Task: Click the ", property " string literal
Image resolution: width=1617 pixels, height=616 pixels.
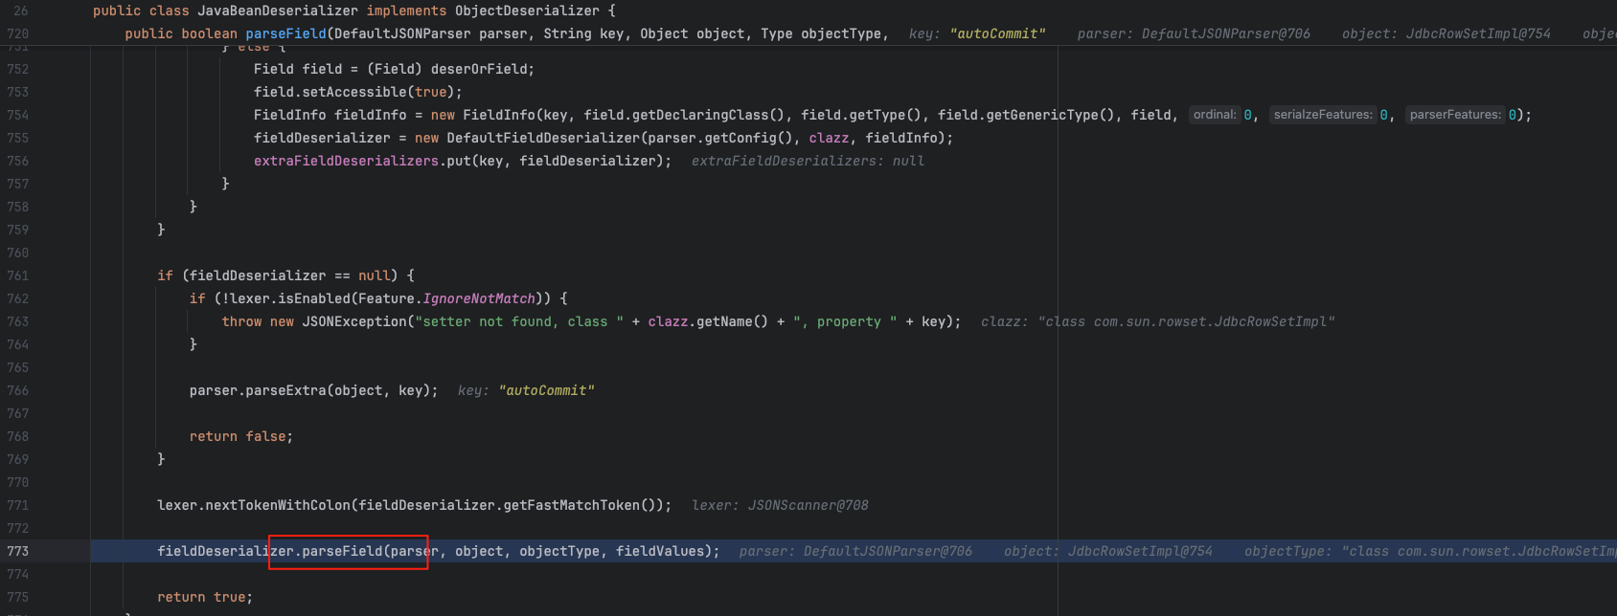Action: click(845, 321)
